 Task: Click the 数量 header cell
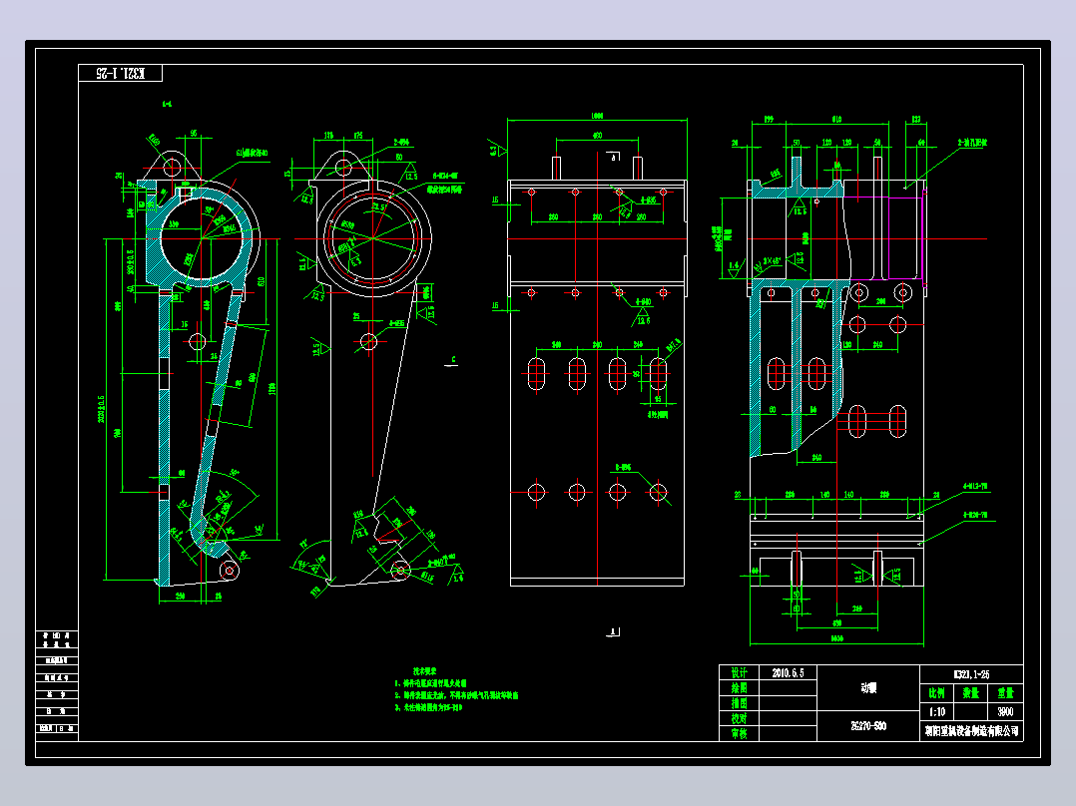point(971,693)
